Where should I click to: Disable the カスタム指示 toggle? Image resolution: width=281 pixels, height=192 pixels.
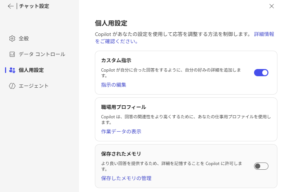[x=261, y=73]
